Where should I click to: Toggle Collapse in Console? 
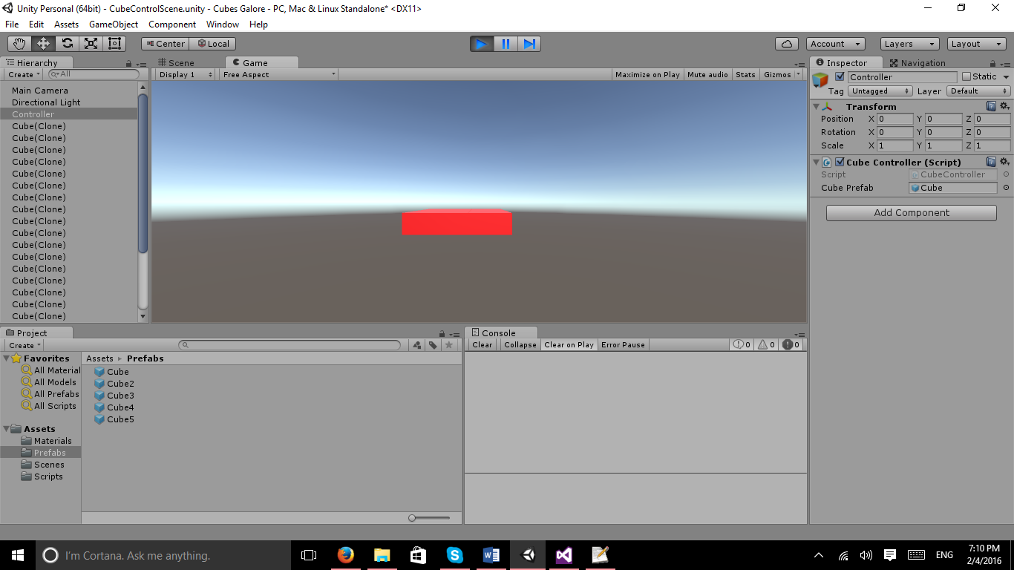[520, 344]
